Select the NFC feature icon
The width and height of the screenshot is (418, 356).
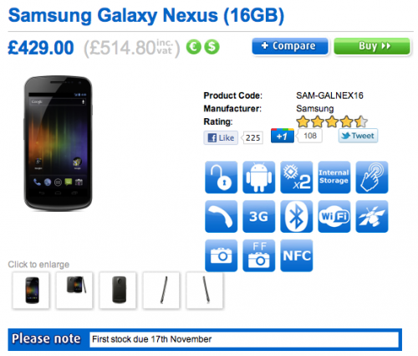pos(296,255)
